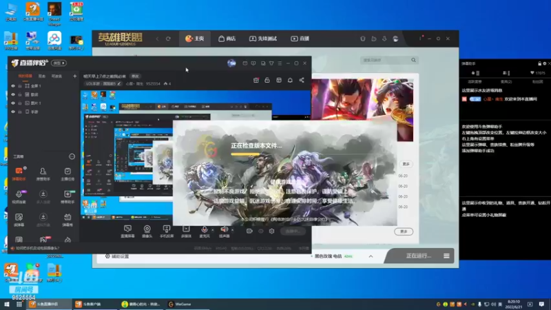Lock the 全屏 1 source layer
This screenshot has width=551, height=310.
coord(20,85)
